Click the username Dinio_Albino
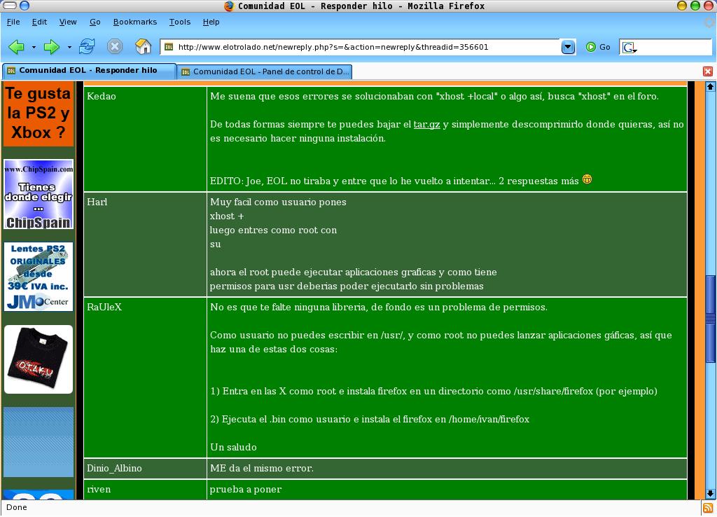717x517 pixels. (114, 468)
